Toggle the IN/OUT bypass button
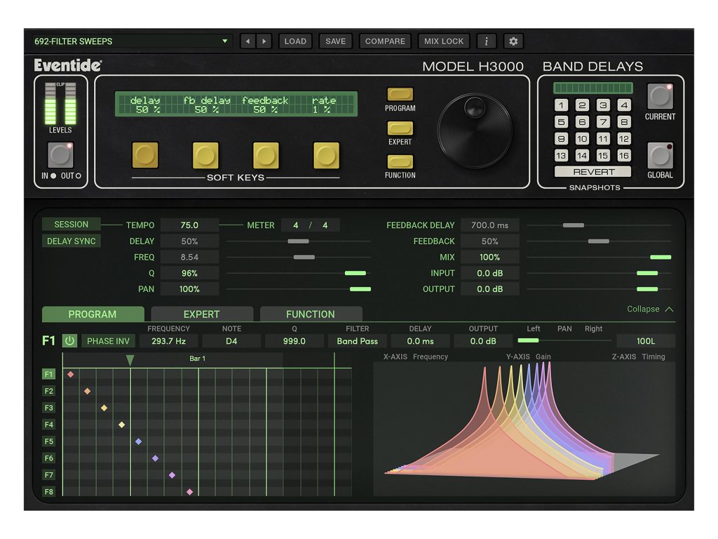The width and height of the screenshot is (718, 539). tap(60, 155)
